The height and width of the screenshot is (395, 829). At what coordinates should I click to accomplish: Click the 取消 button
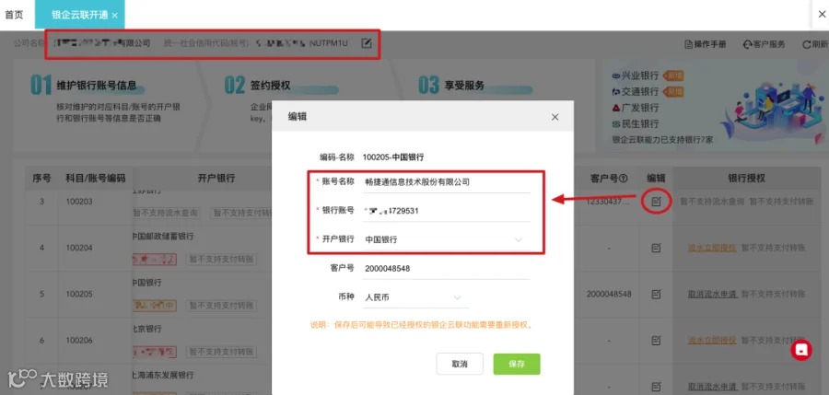point(460,364)
